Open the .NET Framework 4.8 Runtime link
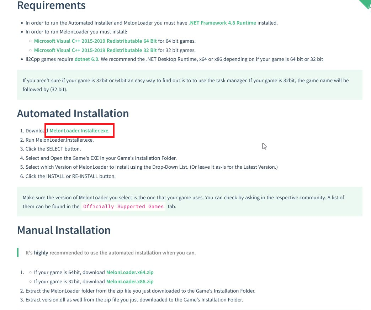The width and height of the screenshot is (371, 310). (x=222, y=23)
